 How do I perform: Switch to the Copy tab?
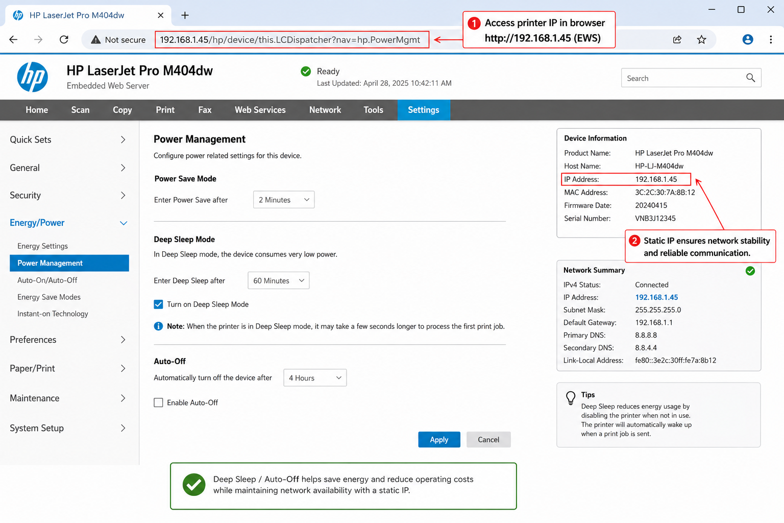click(122, 110)
